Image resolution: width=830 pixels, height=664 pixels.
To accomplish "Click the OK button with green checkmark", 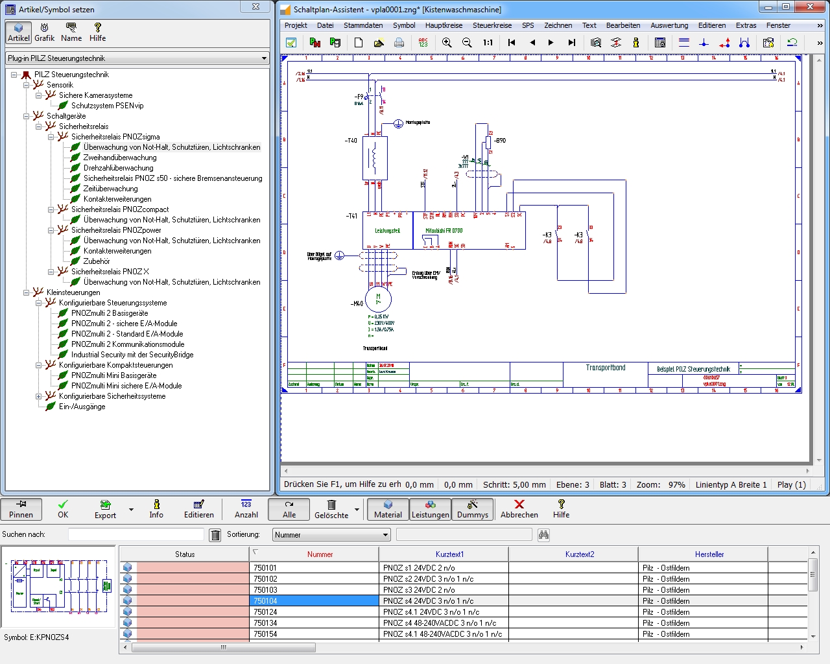I will (63, 509).
